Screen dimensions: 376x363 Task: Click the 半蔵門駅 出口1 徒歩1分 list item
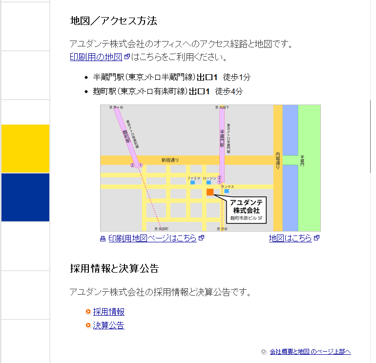tap(172, 77)
